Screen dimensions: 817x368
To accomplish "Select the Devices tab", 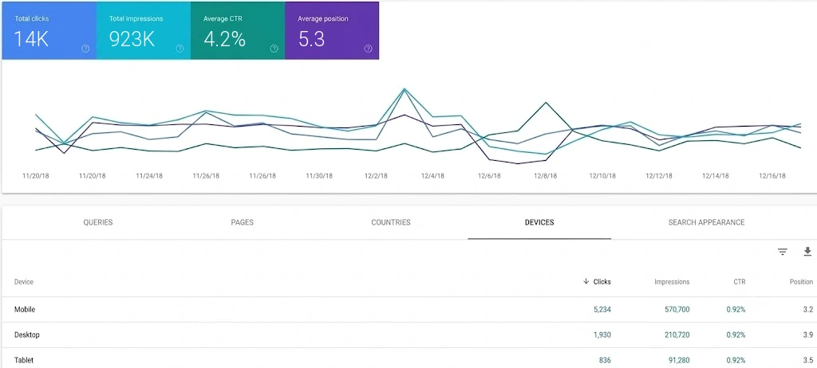I will click(x=539, y=222).
